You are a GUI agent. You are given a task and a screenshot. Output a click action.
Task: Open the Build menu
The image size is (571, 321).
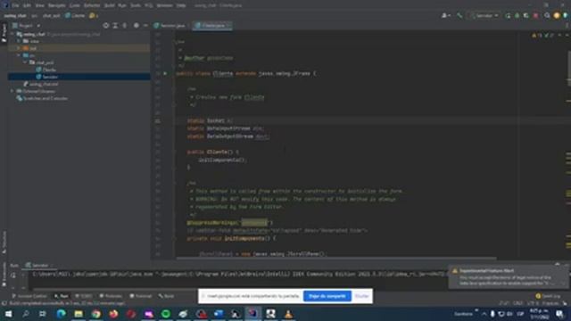[109, 5]
